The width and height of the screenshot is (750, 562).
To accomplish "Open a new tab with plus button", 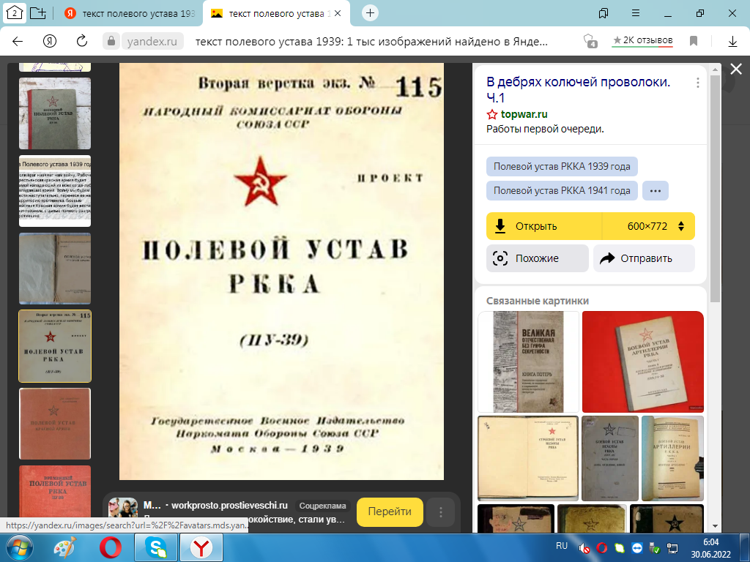I will pos(370,13).
